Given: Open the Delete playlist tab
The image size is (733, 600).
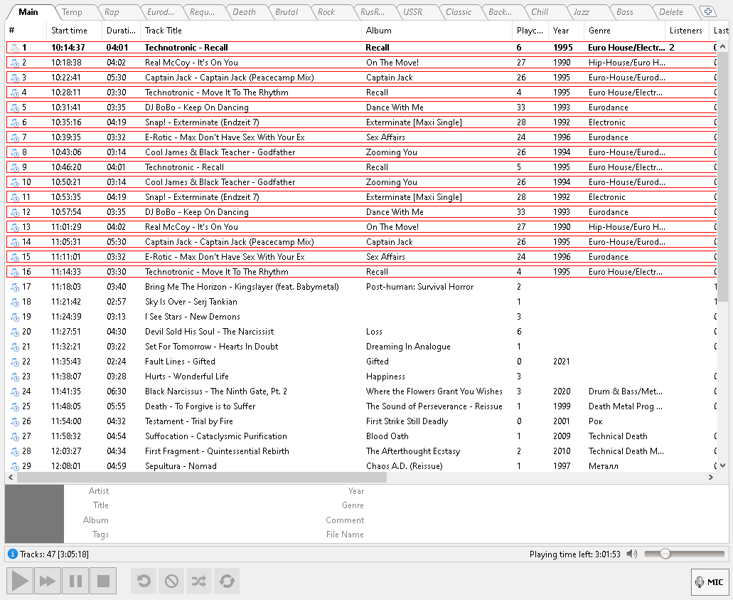Looking at the screenshot, I should click(x=671, y=12).
